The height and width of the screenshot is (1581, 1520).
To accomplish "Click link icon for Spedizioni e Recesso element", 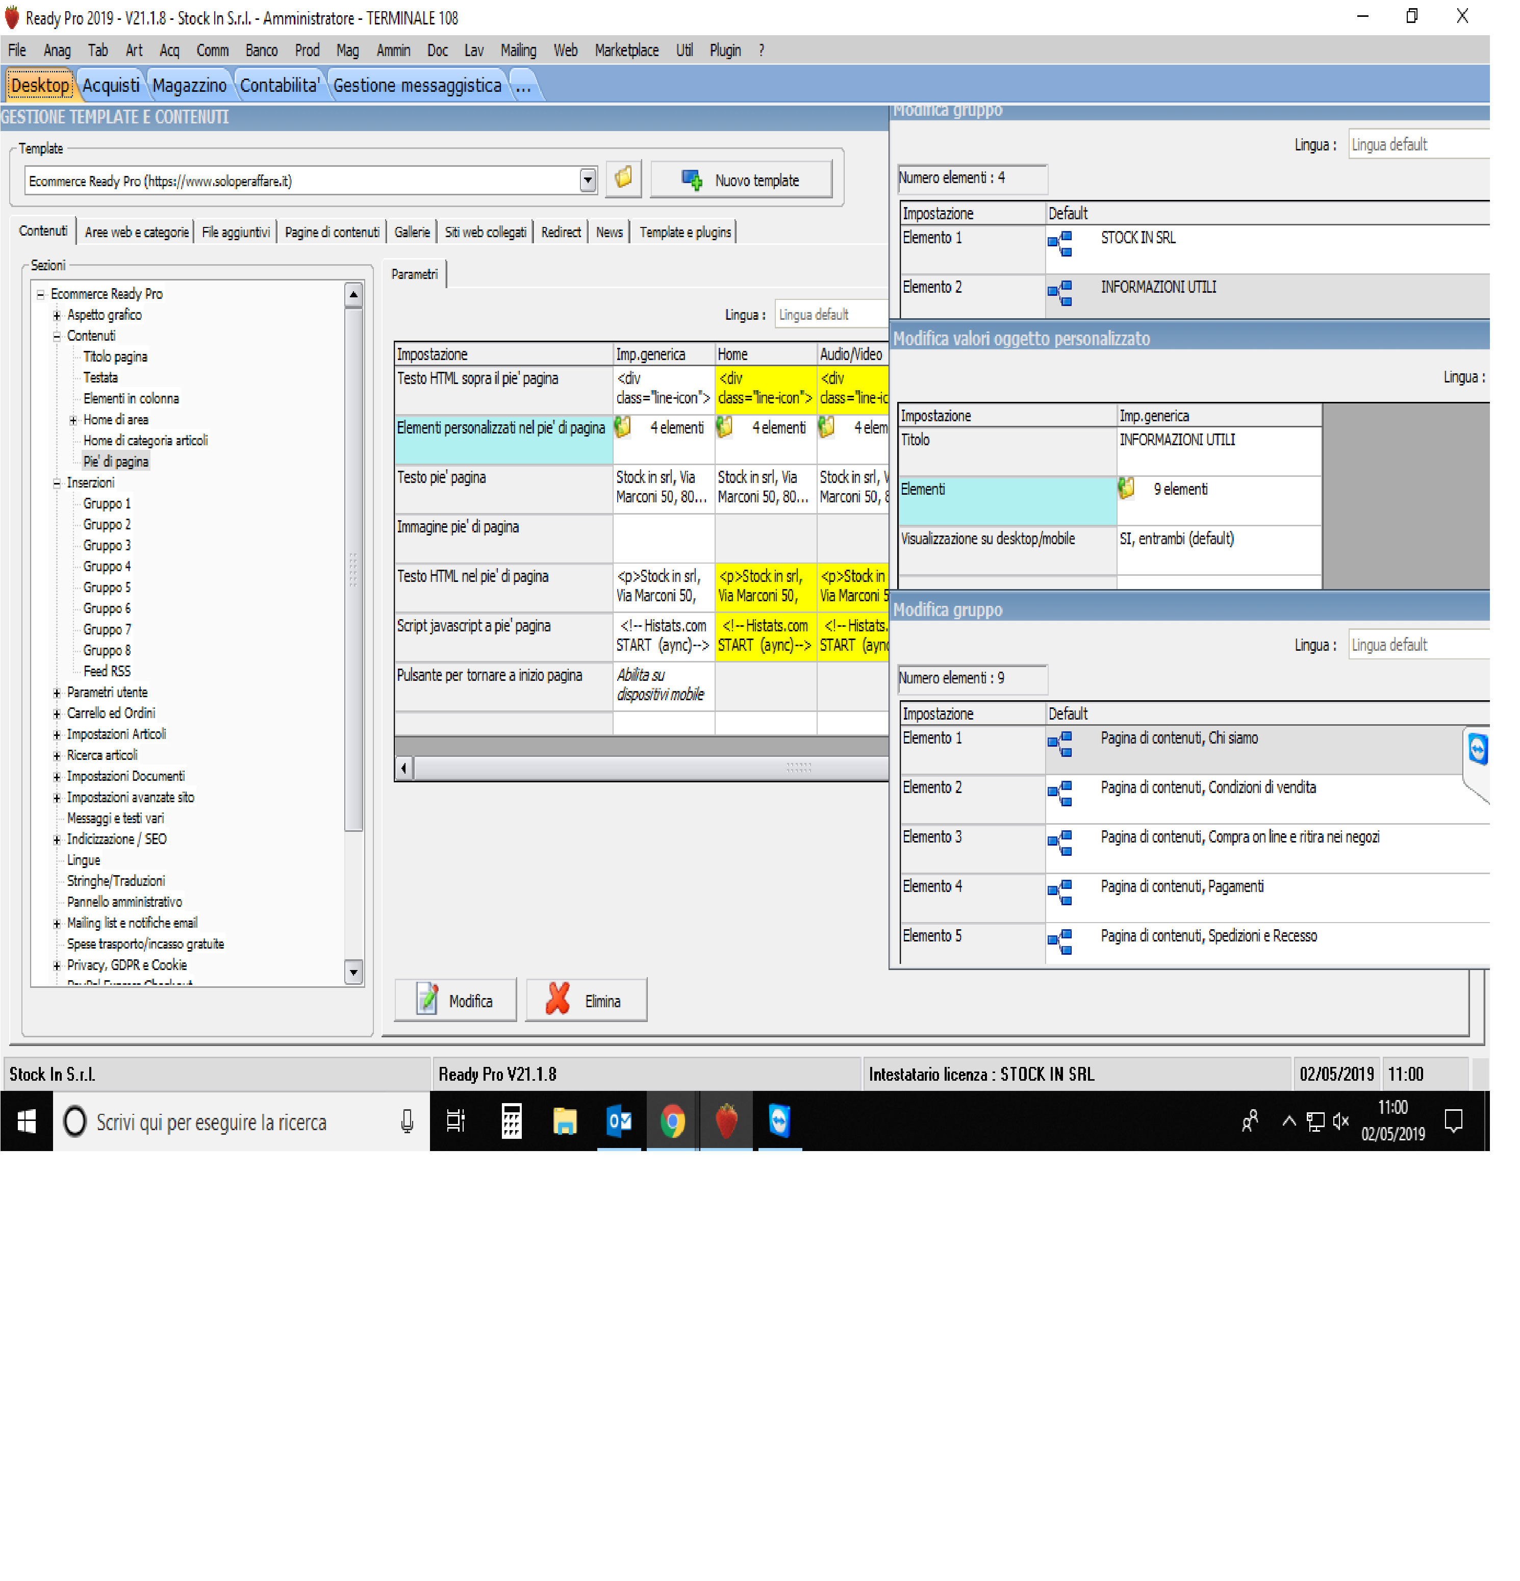I will coord(1060,941).
